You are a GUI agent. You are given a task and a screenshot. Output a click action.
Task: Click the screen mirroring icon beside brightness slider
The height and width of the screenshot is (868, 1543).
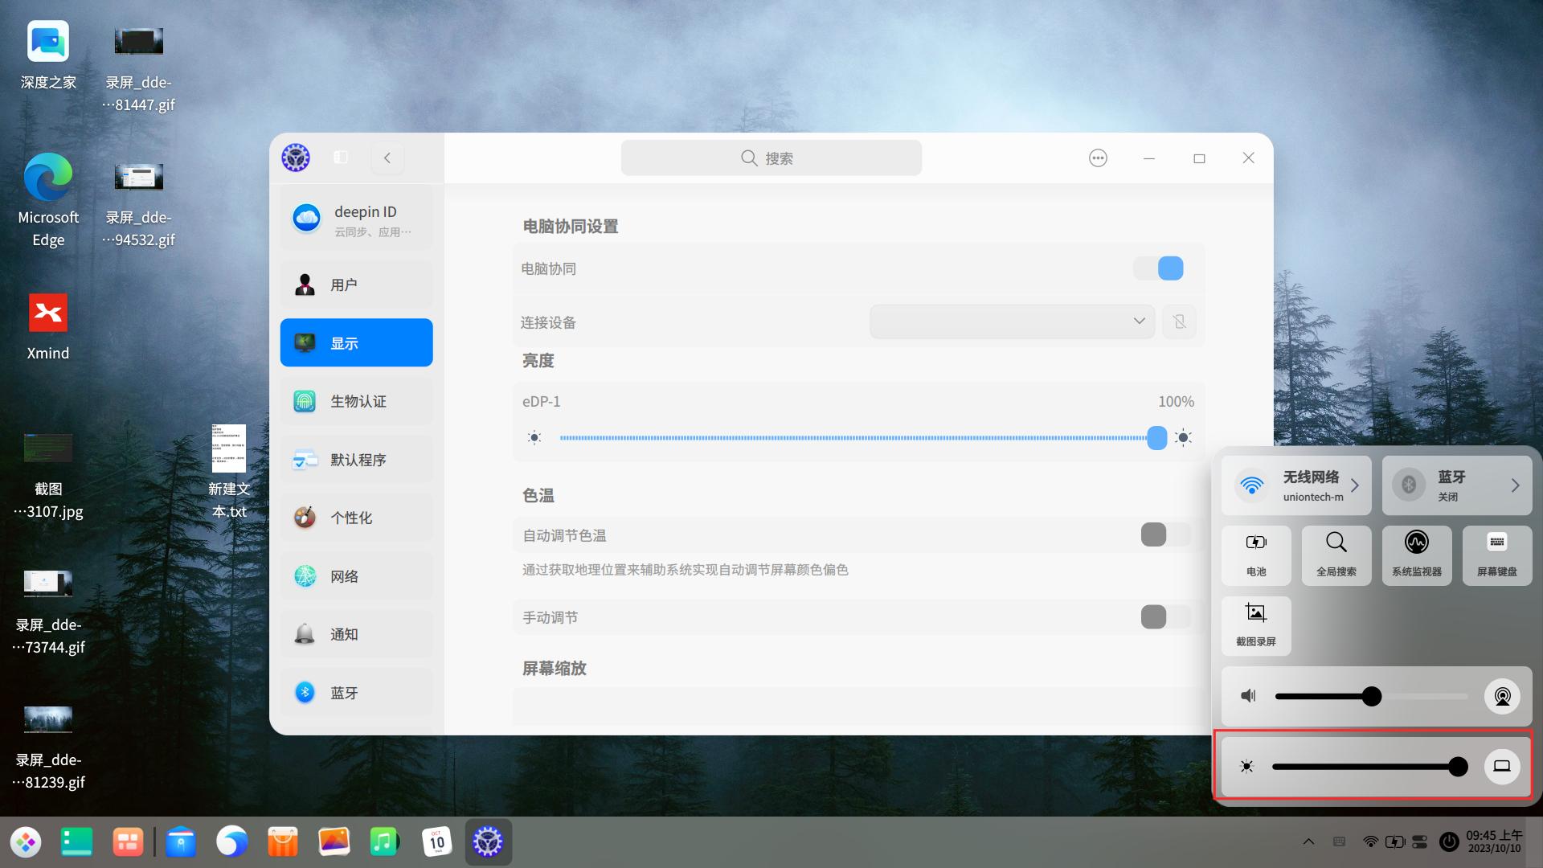tap(1501, 766)
